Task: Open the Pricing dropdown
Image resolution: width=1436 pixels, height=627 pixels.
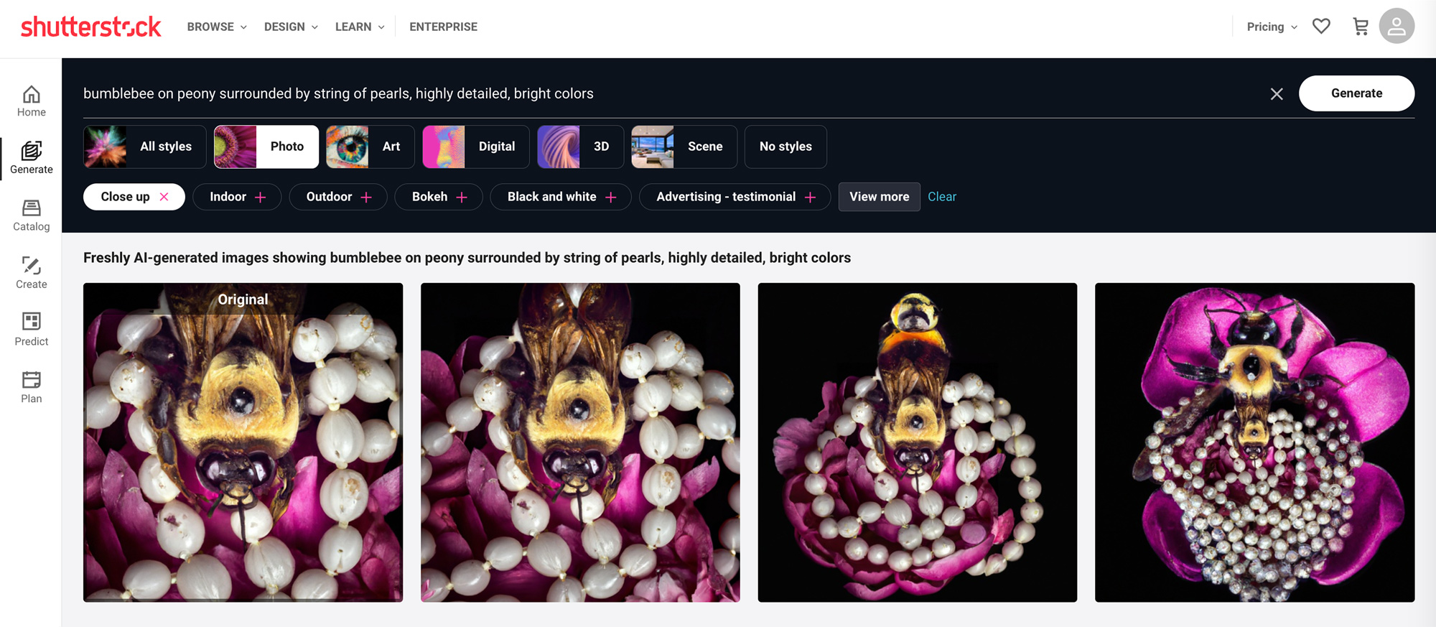Action: pos(1272,27)
